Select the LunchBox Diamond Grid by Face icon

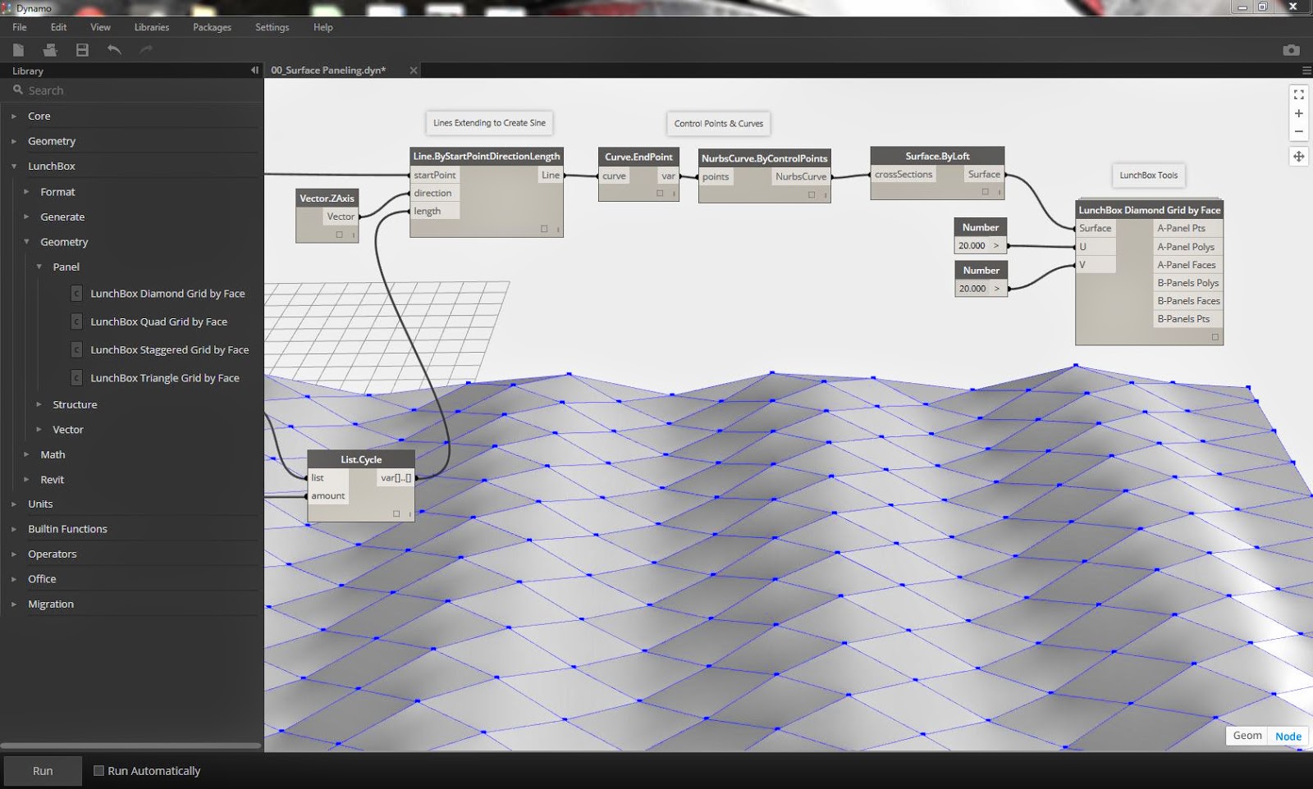point(76,294)
